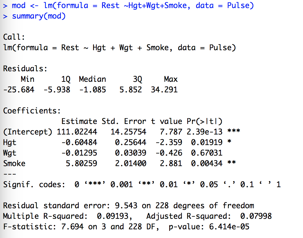
Task: Click the minimum residual value -25.684
Action: click(x=19, y=90)
